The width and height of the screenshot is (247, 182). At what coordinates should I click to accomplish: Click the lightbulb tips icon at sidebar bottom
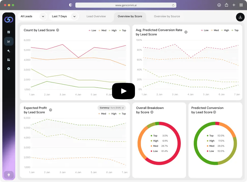click(x=9, y=175)
